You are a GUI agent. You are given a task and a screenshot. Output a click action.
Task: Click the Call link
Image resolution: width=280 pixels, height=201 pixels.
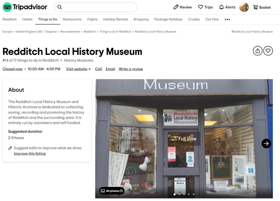tap(98, 69)
